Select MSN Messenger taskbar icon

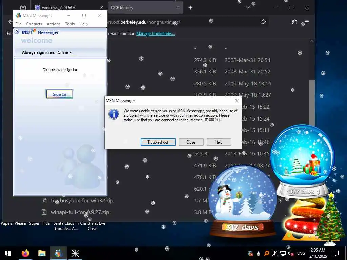point(58,253)
